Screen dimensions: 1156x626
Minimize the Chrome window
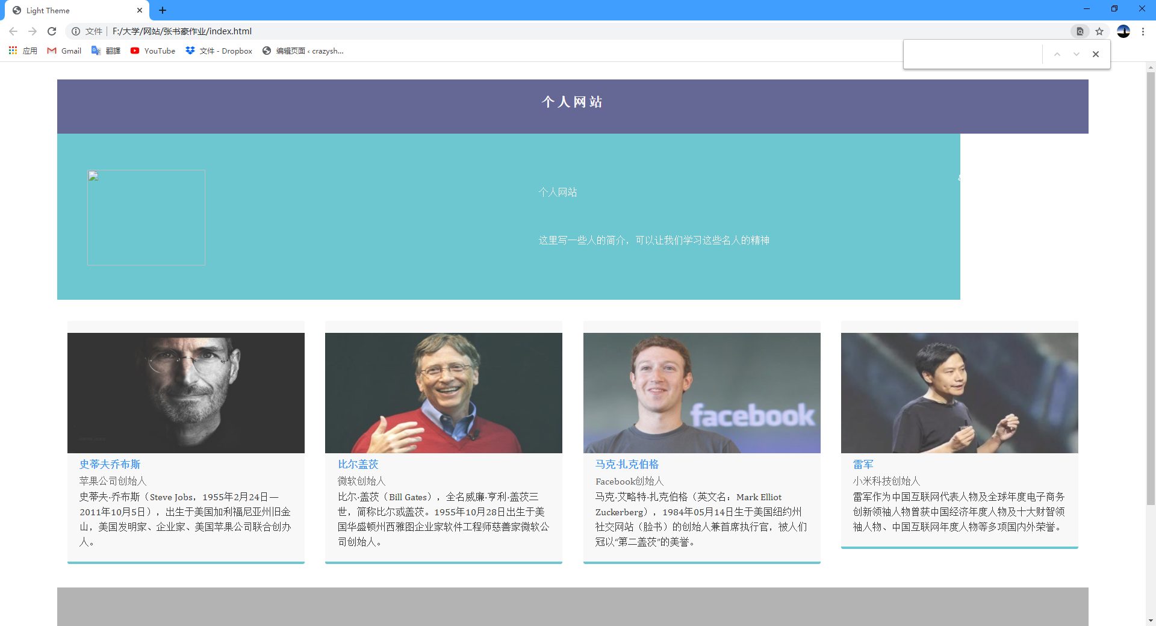(x=1087, y=9)
